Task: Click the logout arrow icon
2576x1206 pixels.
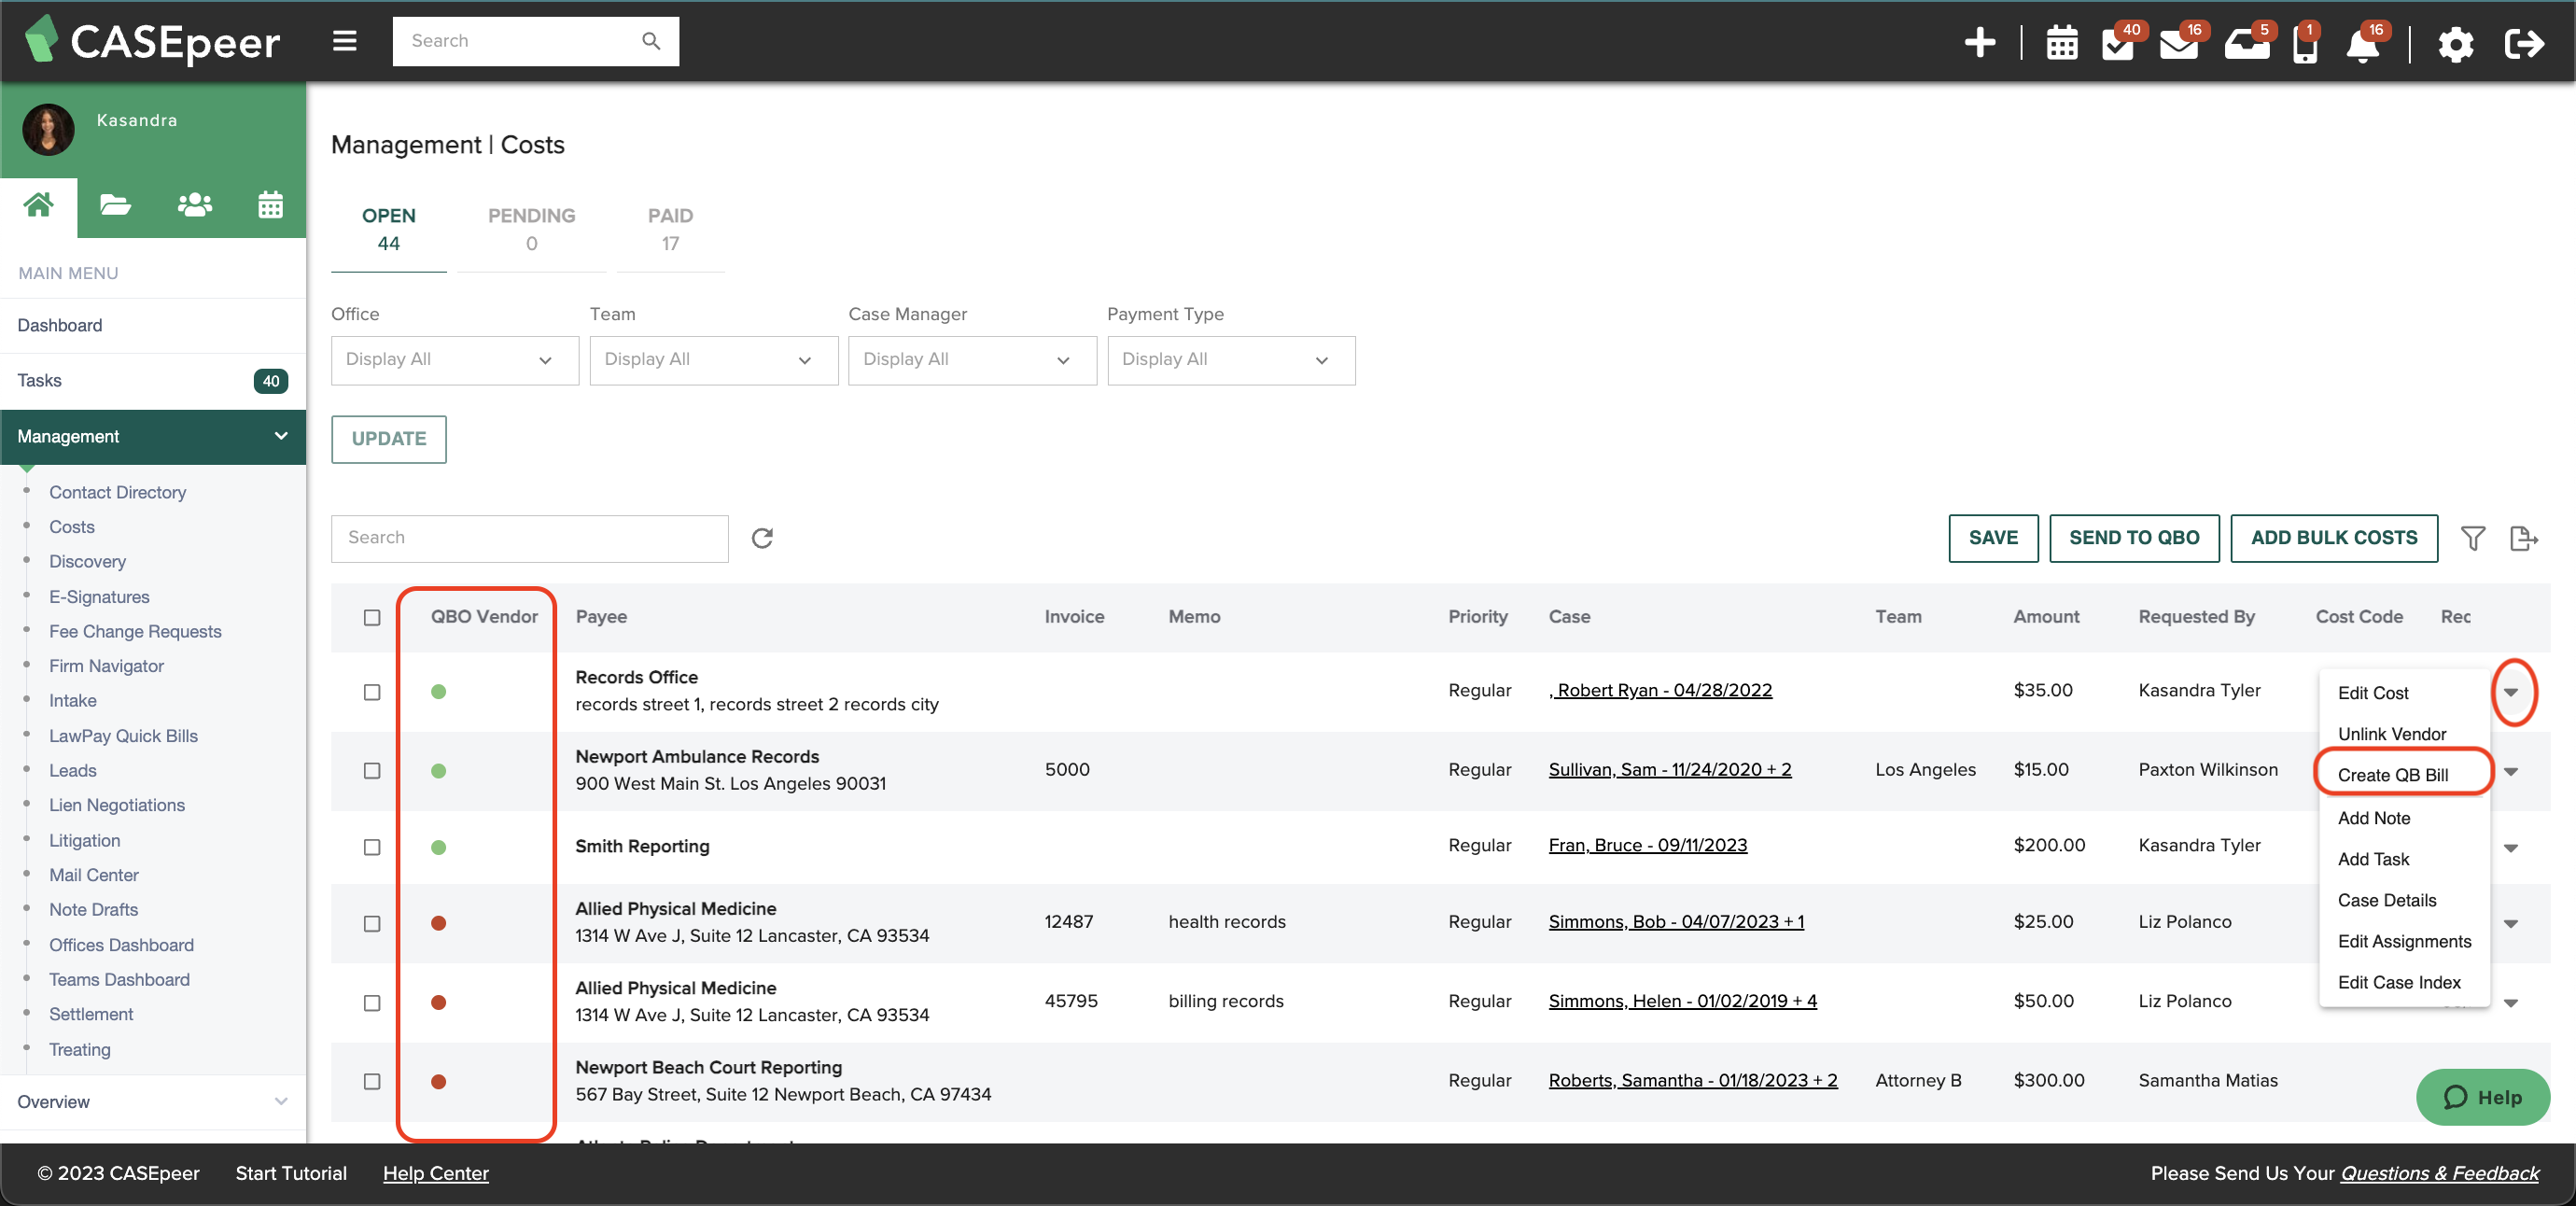Action: [x=2523, y=44]
